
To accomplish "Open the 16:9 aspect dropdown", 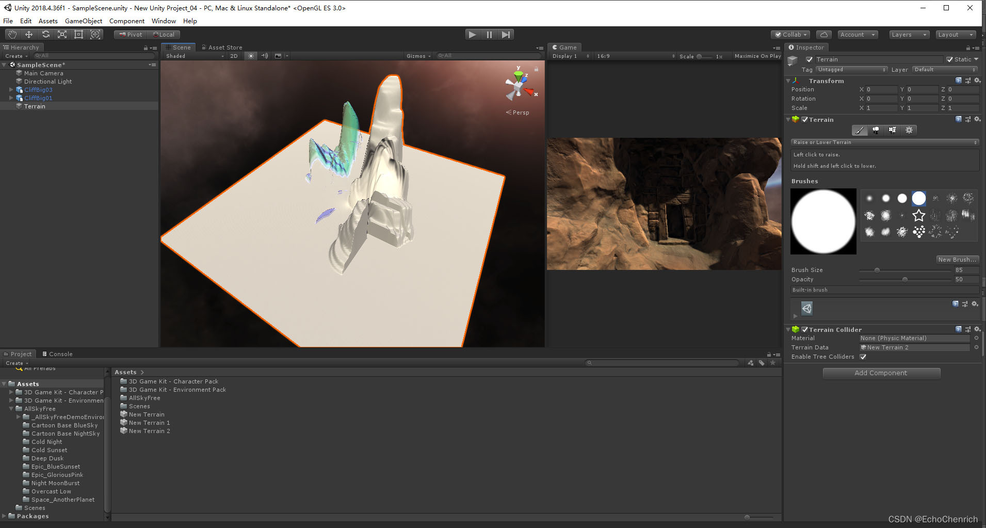I will [x=635, y=56].
